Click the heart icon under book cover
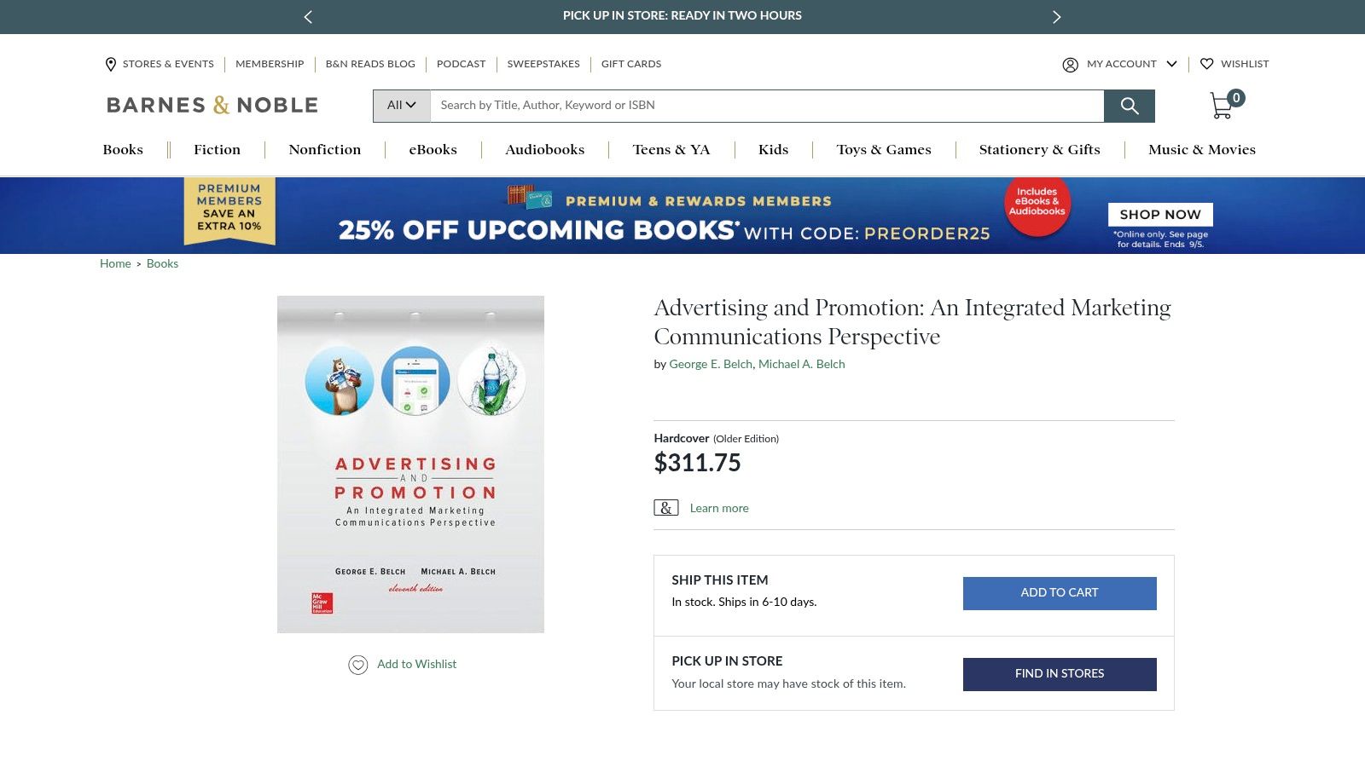1365x767 pixels. click(358, 665)
